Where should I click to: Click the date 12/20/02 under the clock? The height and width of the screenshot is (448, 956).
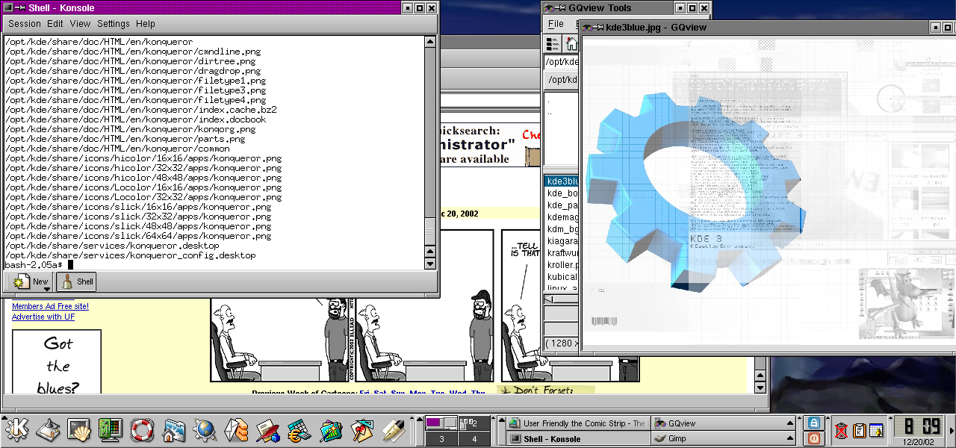pos(920,441)
